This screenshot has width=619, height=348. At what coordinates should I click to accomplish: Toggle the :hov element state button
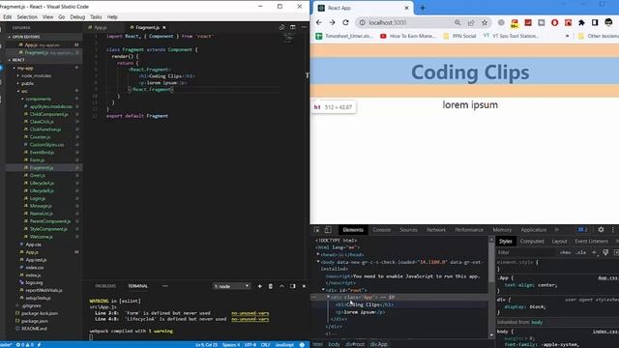(x=565, y=252)
